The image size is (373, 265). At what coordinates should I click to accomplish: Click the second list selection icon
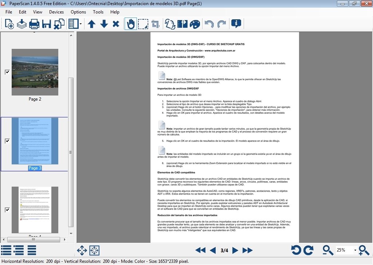coord(19,250)
